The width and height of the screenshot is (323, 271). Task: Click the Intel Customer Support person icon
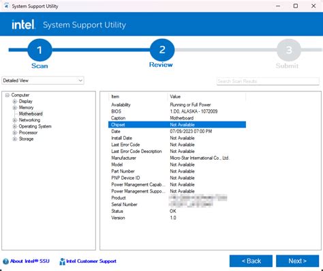pyautogui.click(x=62, y=261)
